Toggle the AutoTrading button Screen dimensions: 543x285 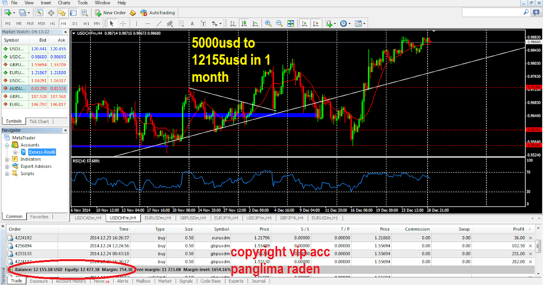click(x=157, y=13)
